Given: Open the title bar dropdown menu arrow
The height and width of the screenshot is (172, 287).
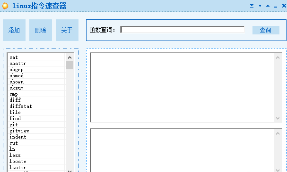Looking at the screenshot, I should click(x=252, y=6).
